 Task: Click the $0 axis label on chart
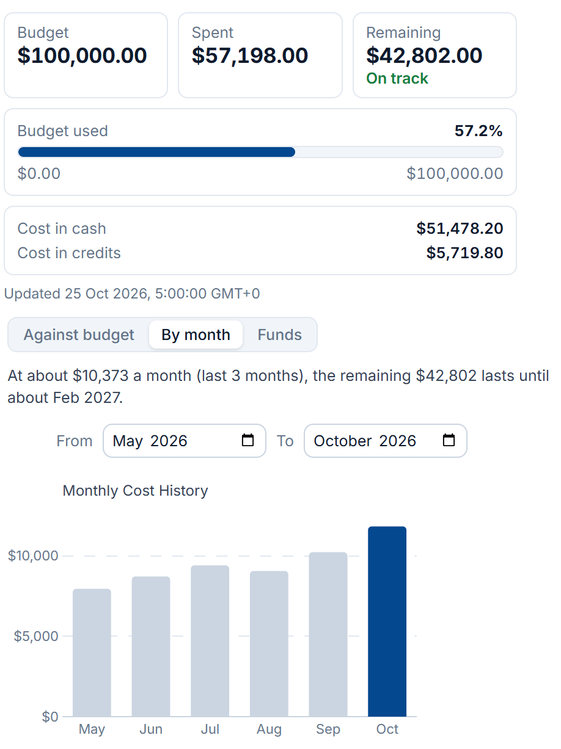click(50, 717)
